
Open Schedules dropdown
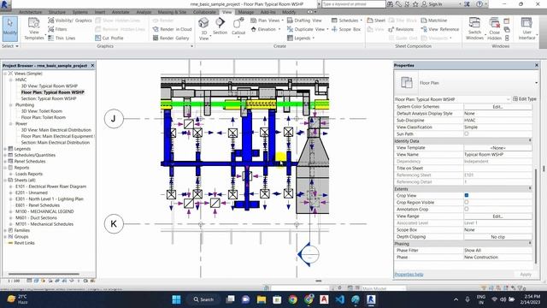tap(347, 21)
